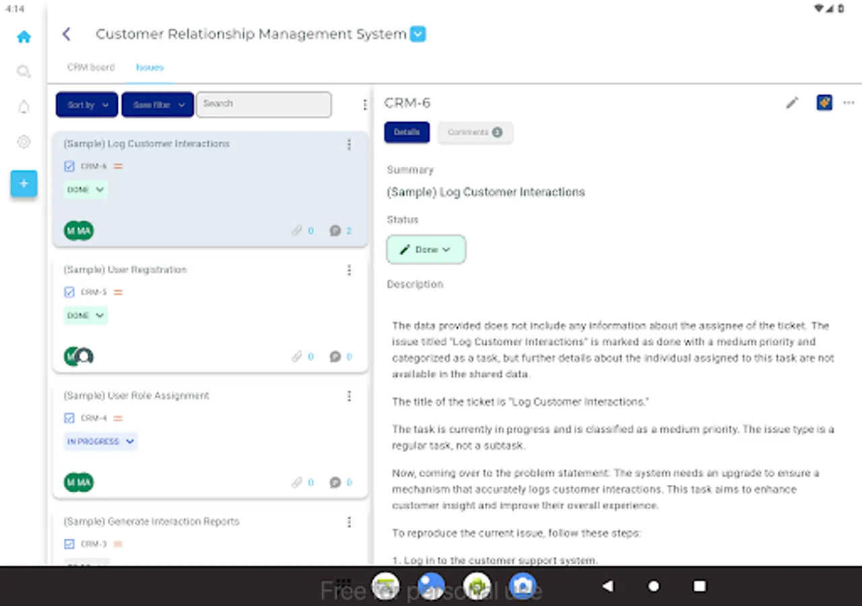862x606 pixels.
Task: Open Settings using the gear icon
Action: (24, 141)
